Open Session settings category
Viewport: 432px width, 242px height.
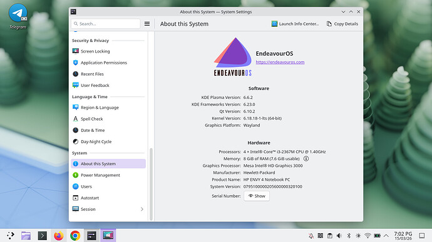point(108,209)
